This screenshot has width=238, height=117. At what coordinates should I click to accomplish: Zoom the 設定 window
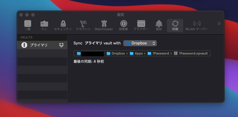tap(33, 15)
